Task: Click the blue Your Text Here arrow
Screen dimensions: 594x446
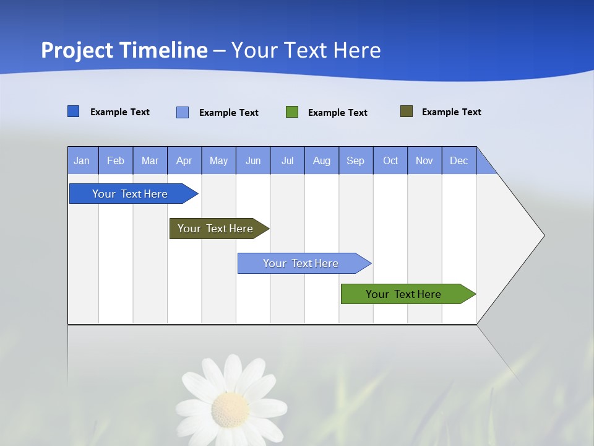Action: pyautogui.click(x=130, y=193)
